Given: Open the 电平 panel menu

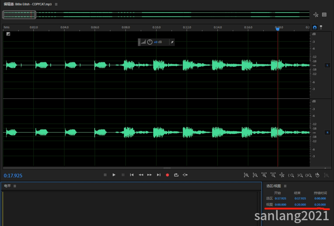Looking at the screenshot, I should 15,186.
